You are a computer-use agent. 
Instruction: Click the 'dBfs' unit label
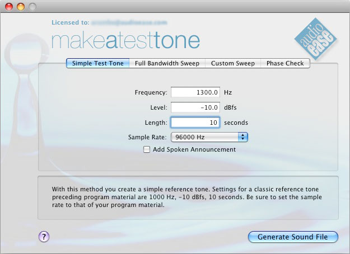[230, 107]
